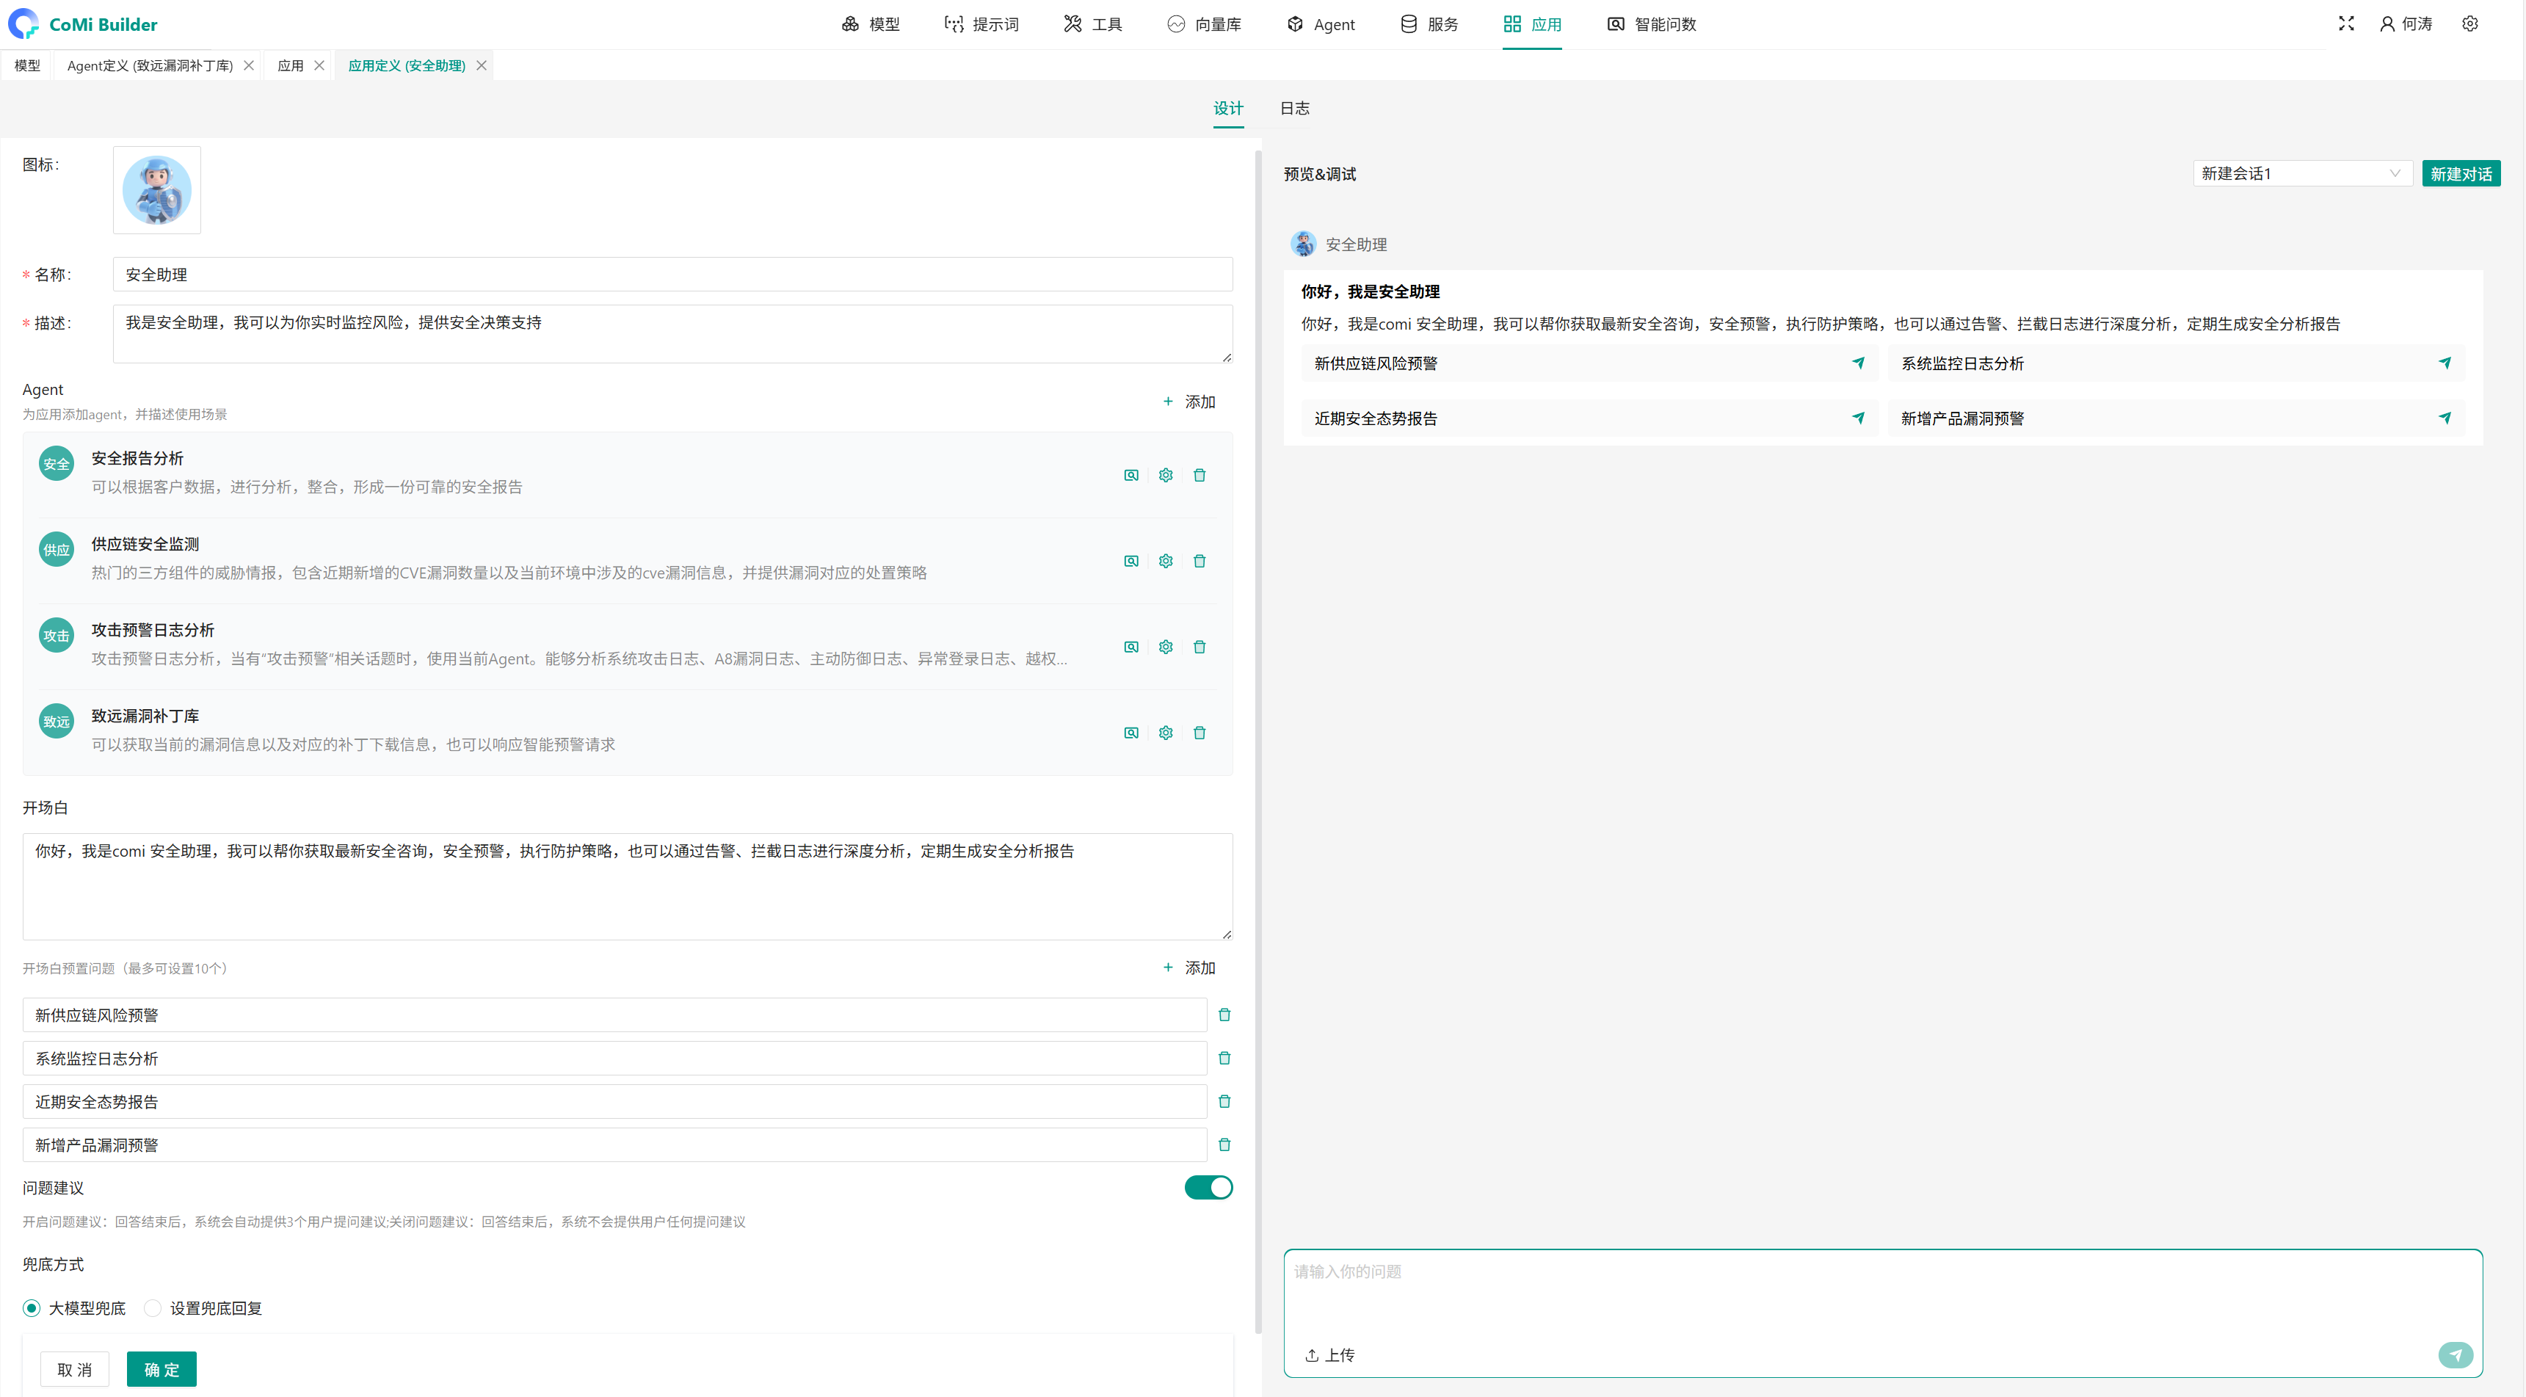Delete preset question 系统监控日志分析

(1224, 1059)
